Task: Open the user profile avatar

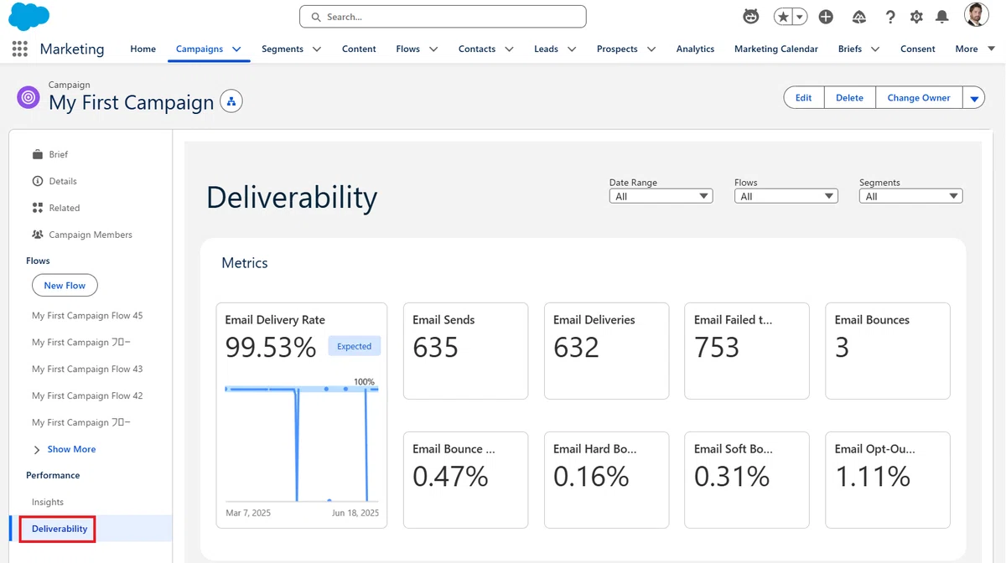Action: 976,15
